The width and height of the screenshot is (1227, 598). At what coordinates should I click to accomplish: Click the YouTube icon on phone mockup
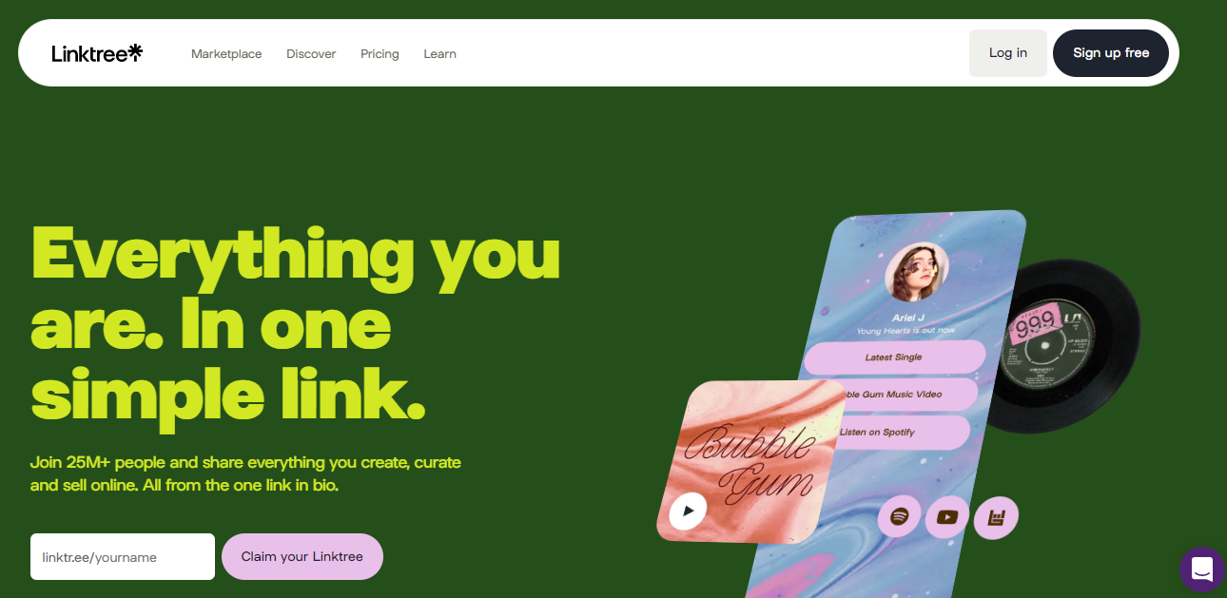point(947,517)
